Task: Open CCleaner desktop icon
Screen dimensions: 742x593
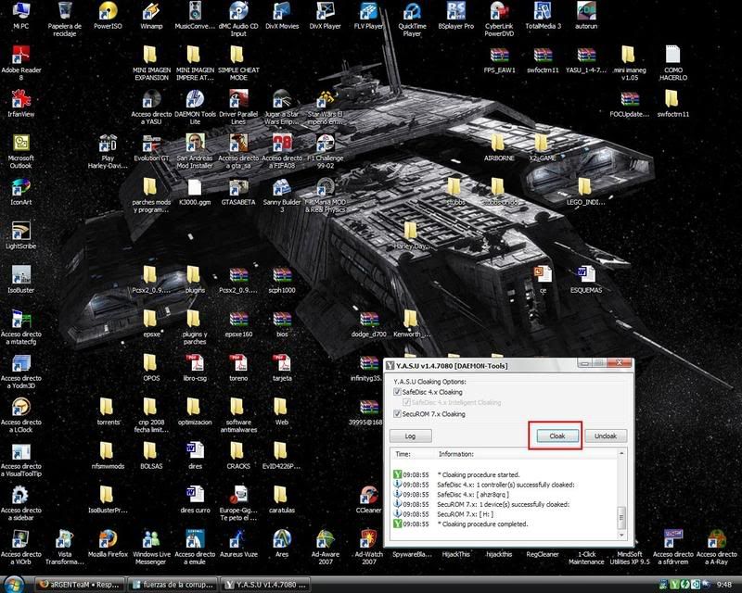Action: point(368,499)
